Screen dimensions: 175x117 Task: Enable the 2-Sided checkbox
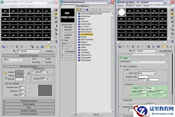coord(43,59)
